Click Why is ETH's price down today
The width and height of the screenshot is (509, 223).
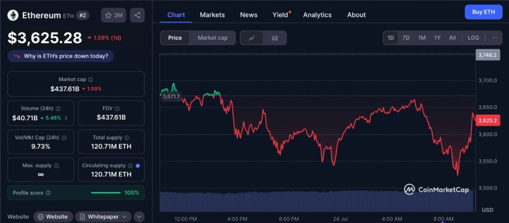tap(61, 56)
